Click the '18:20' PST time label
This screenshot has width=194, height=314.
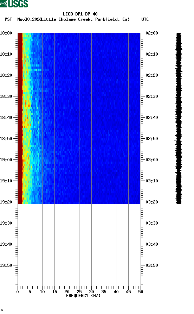coord(6,75)
